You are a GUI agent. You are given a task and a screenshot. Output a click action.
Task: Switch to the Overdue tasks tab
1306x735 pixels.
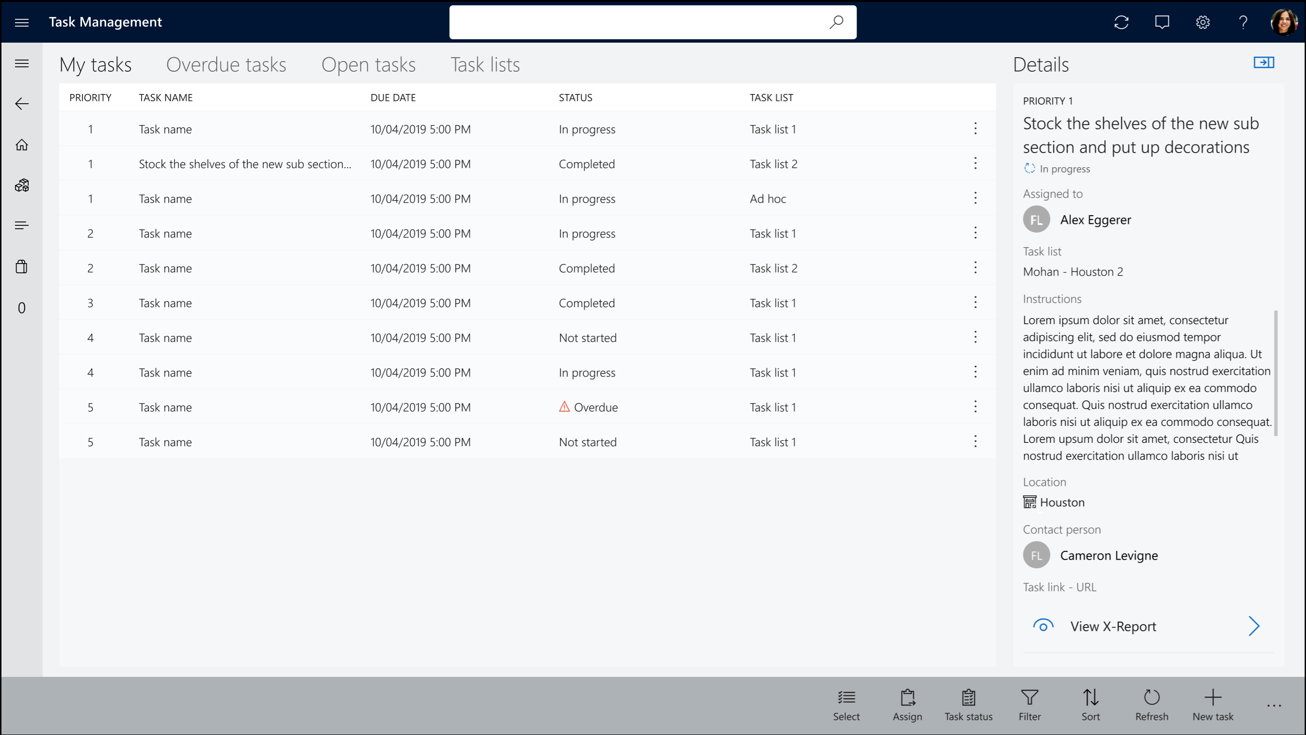click(226, 63)
